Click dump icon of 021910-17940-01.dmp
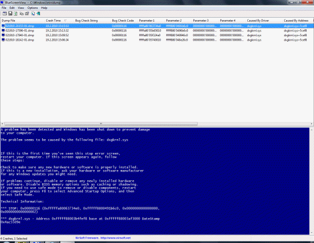This screenshot has height=243, width=314. click(x=3, y=35)
